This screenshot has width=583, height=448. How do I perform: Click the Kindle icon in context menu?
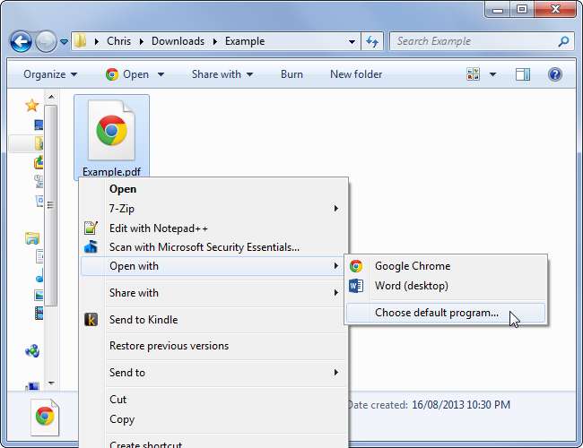tap(91, 320)
